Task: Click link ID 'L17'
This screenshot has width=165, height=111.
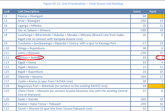Action: (6, 81)
